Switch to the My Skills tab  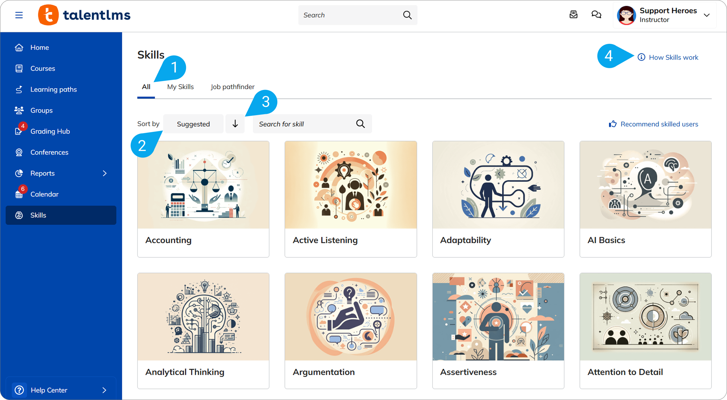[180, 87]
